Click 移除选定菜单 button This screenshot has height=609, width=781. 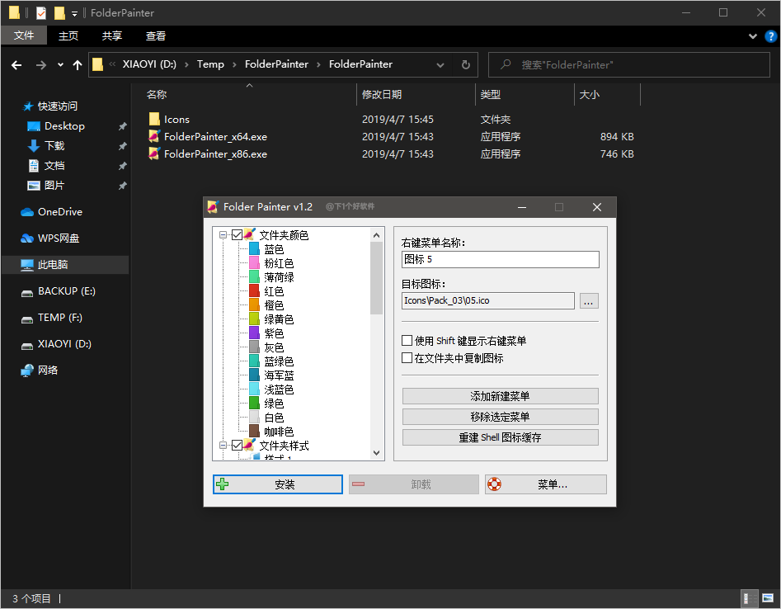tap(500, 417)
